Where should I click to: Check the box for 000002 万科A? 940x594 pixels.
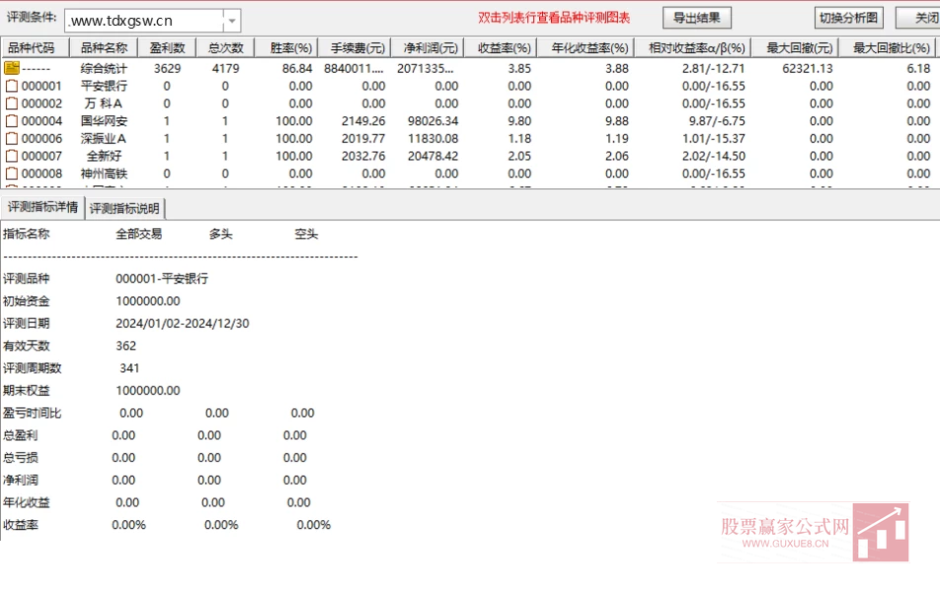[9, 103]
